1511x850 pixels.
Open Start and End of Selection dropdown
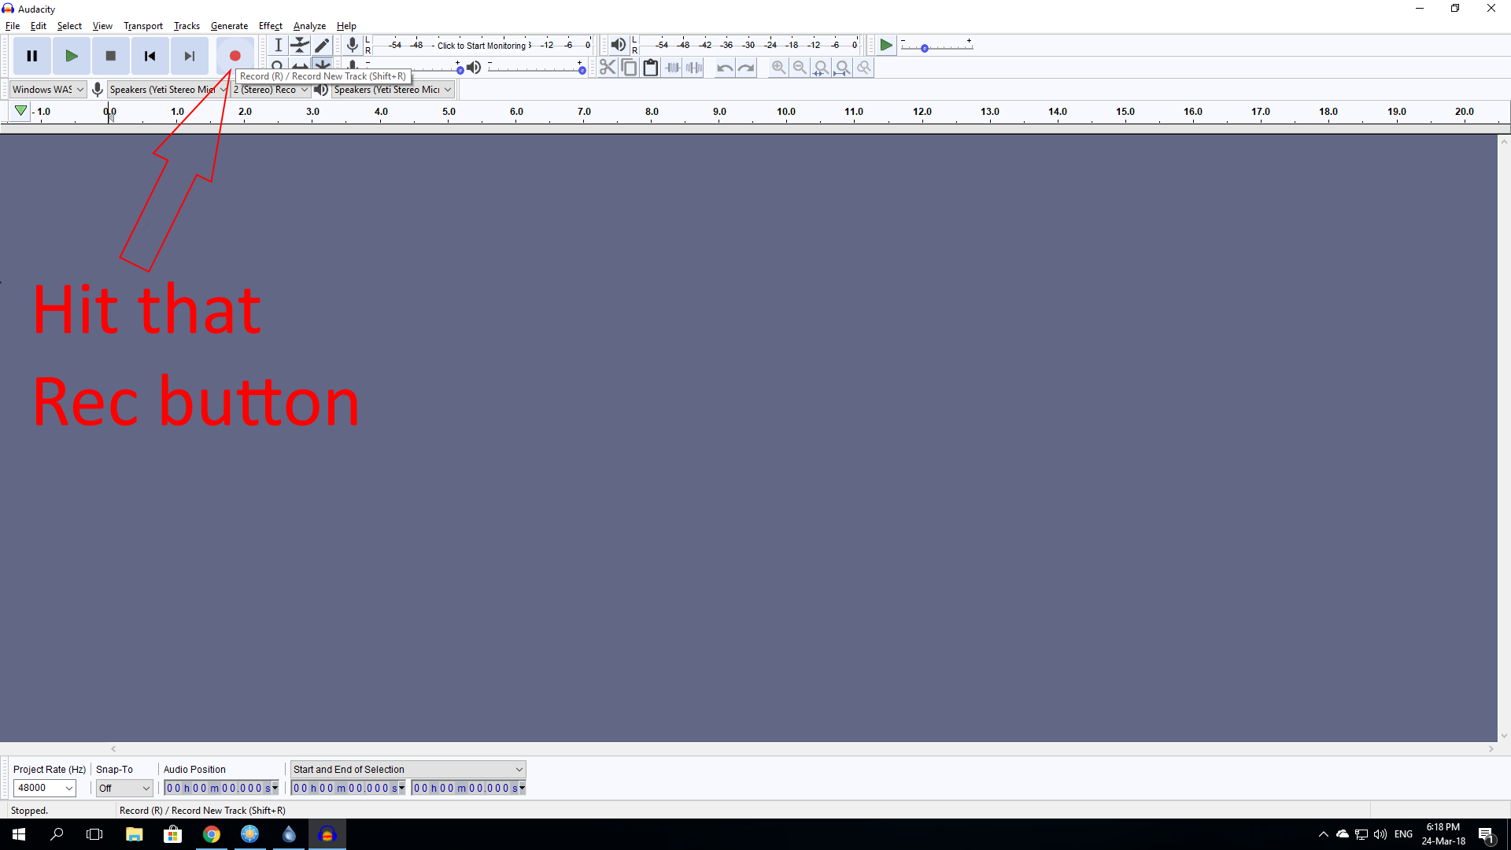tap(408, 770)
